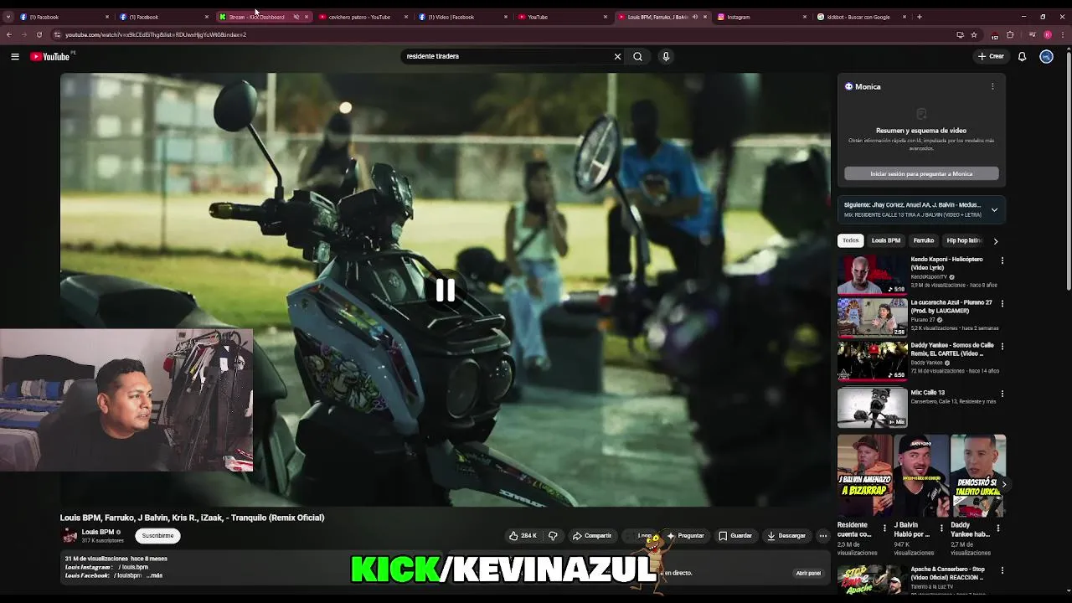Open Monica panel options menu
1072x603 pixels.
[x=992, y=86]
